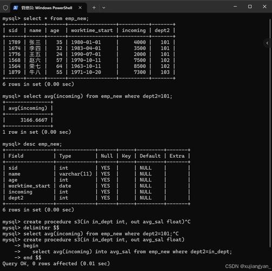Click the average result 3166.6667

34,120
